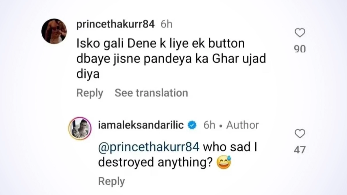Select the 'destroyed anything?' reply text
The width and height of the screenshot is (347, 195).
[156, 163]
